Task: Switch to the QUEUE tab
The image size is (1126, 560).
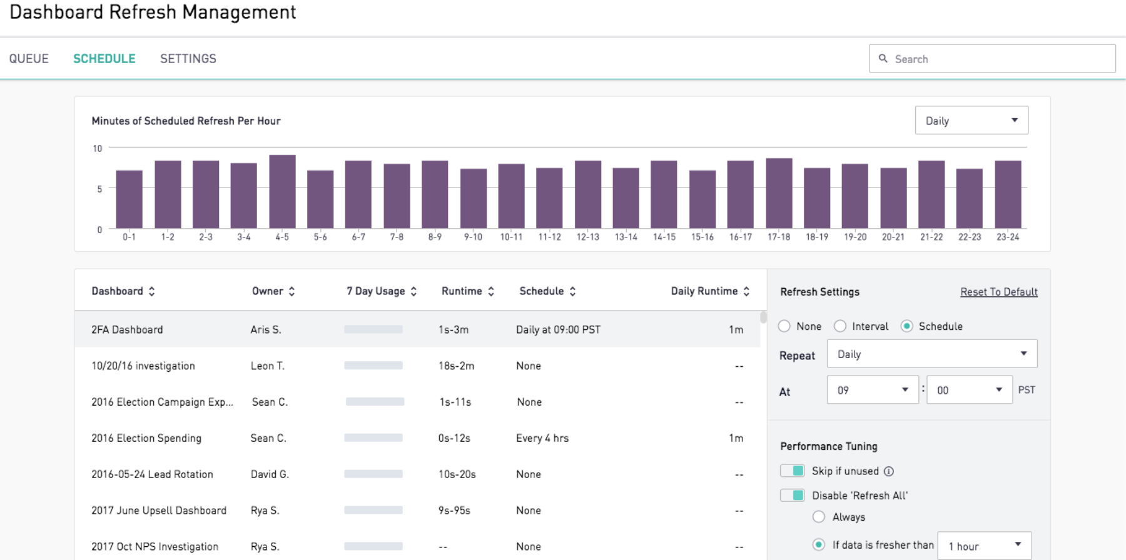Action: pos(29,59)
